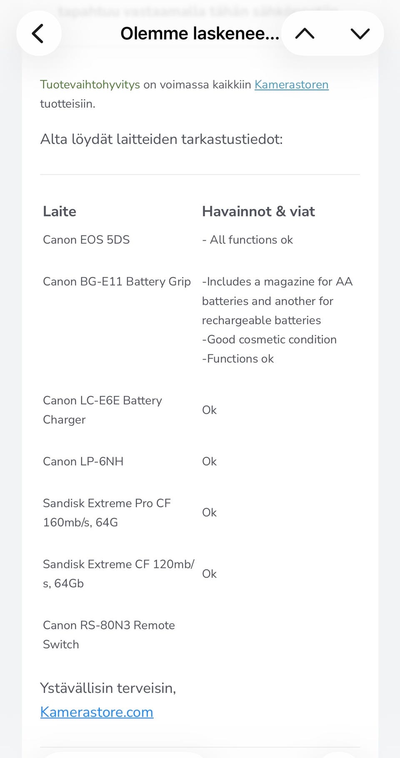
Task: Tap the 'Laite' column header
Action: point(60,212)
